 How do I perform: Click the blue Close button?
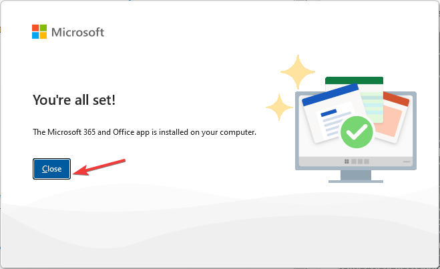51,169
